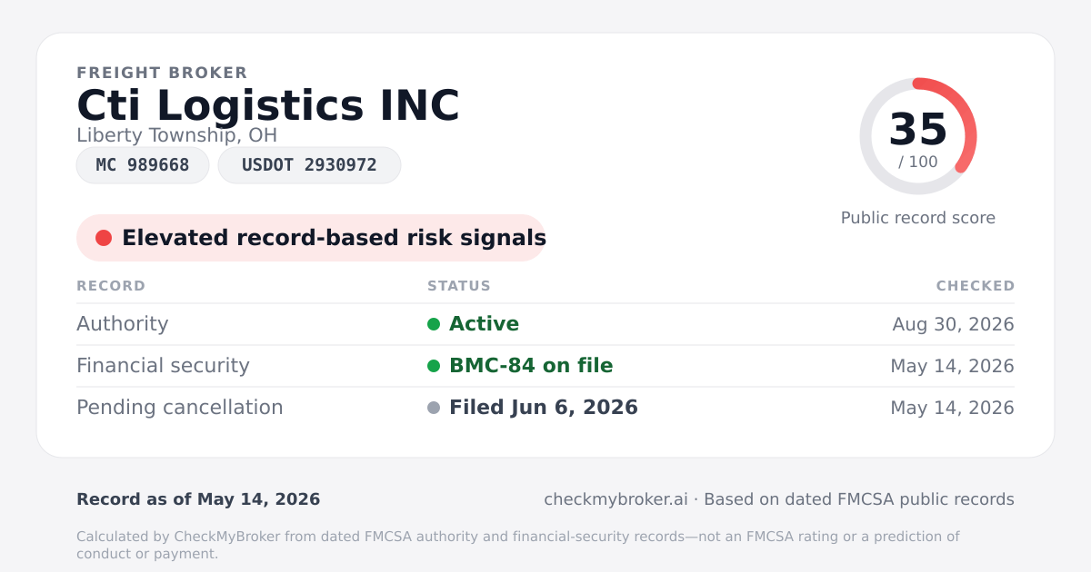Click the CHECKED column header
Image resolution: width=1091 pixels, height=572 pixels.
tap(976, 286)
